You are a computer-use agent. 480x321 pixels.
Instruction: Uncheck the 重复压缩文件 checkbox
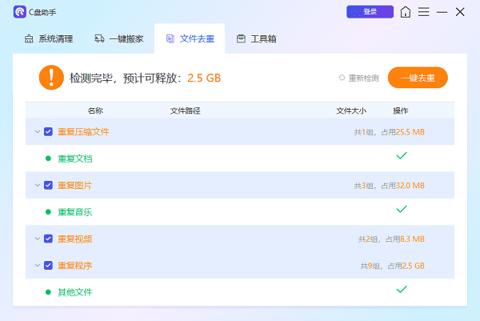pos(49,131)
